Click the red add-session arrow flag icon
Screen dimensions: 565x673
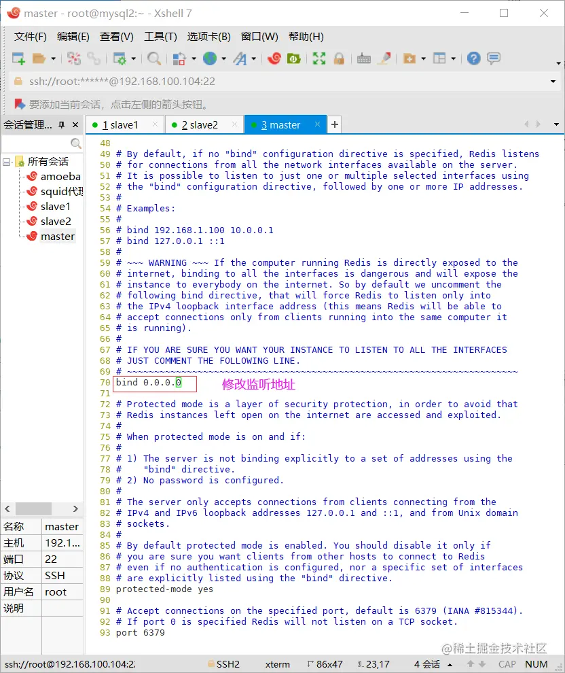tap(19, 104)
